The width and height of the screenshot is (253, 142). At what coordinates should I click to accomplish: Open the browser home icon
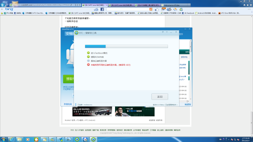coord(244,5)
